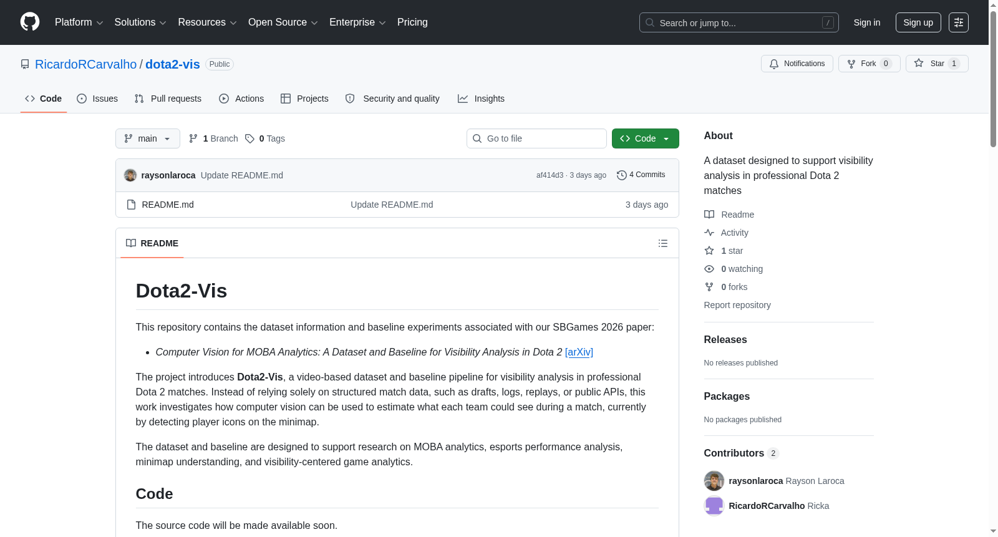
Task: Click the Sign up button
Action: [918, 22]
